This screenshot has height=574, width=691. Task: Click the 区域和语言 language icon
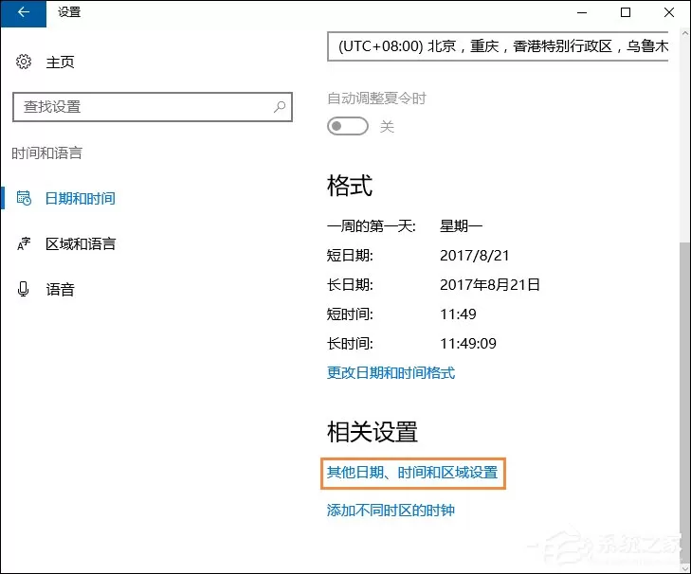(24, 243)
